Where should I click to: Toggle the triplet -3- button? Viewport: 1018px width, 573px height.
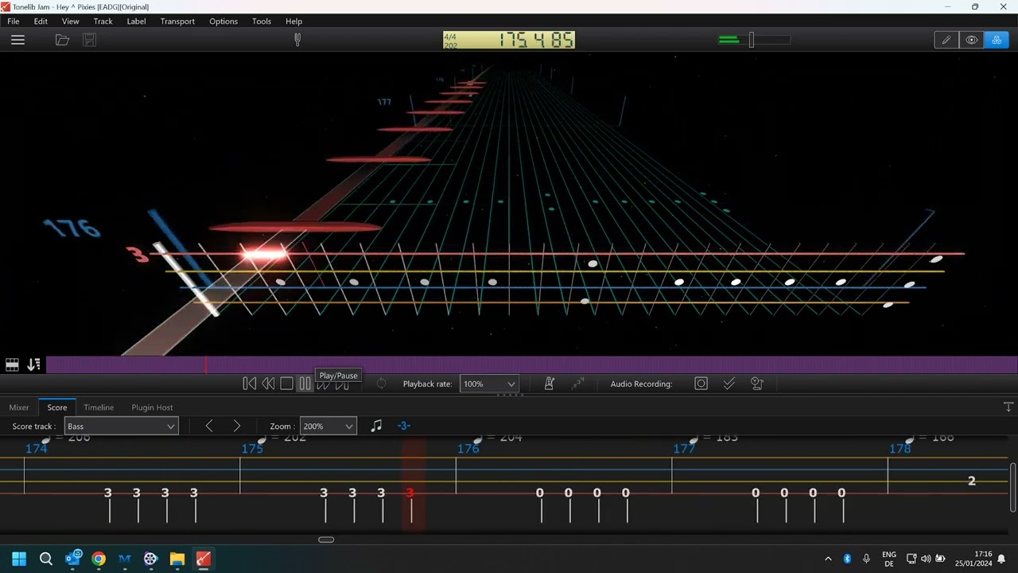click(x=404, y=427)
